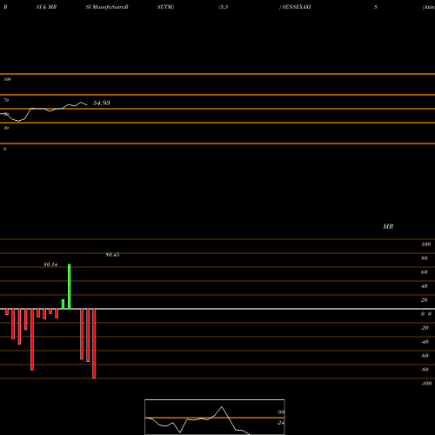This screenshot has height=435, width=435.
Task: Click the RSI value label 54.93
Action: (x=101, y=103)
